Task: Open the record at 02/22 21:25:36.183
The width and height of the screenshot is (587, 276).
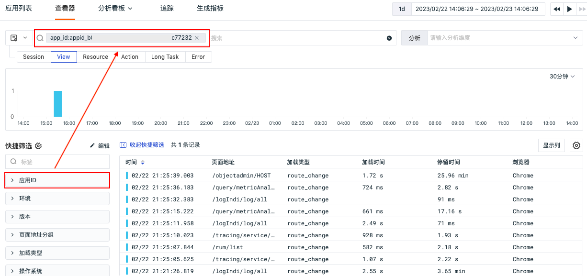Action: point(351,188)
